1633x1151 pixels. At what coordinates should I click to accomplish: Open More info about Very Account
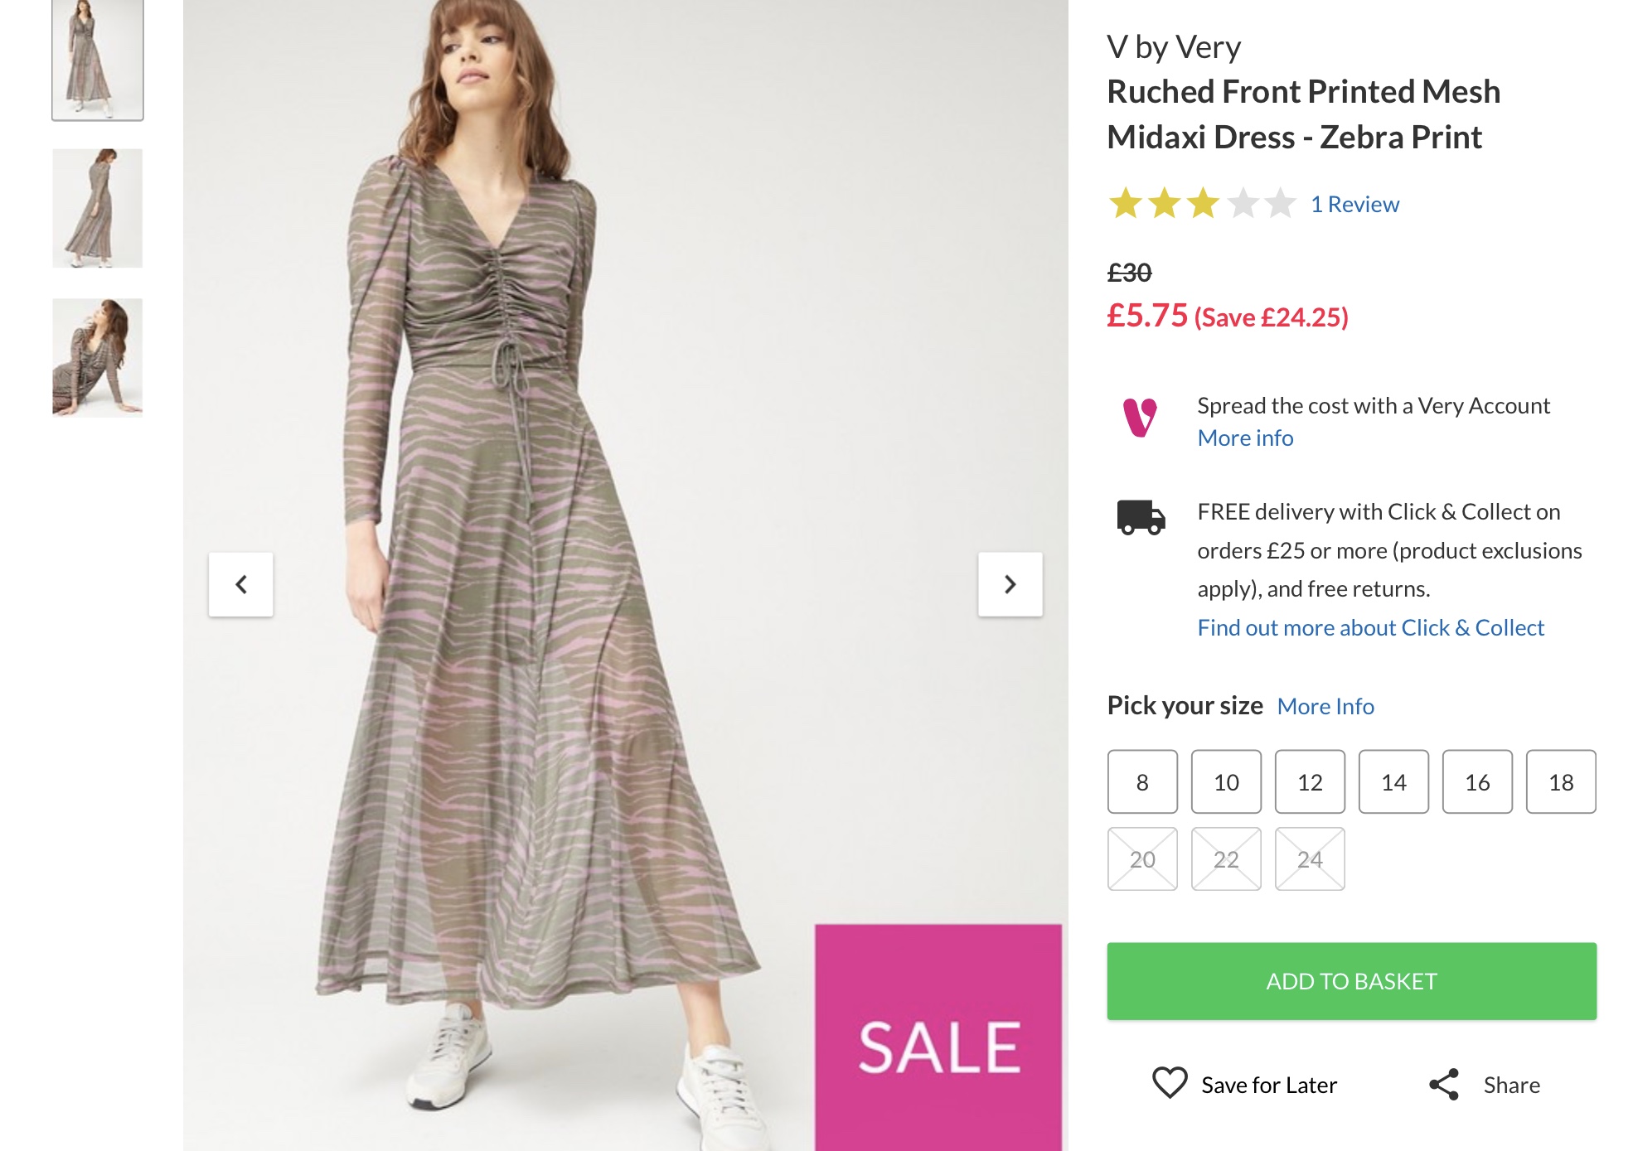pos(1245,438)
